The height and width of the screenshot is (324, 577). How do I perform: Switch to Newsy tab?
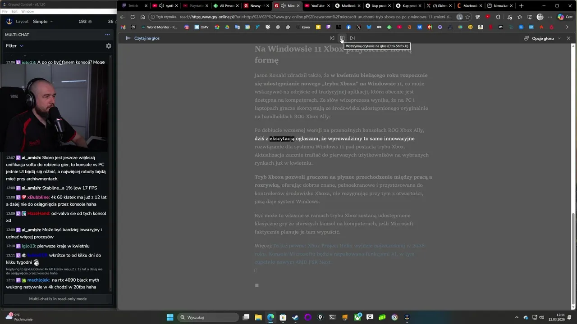(x=256, y=6)
